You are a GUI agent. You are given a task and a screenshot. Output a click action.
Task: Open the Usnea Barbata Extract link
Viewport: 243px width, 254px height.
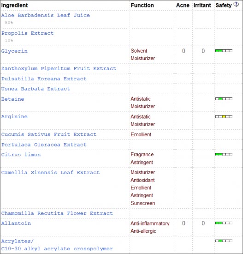click(x=36, y=89)
